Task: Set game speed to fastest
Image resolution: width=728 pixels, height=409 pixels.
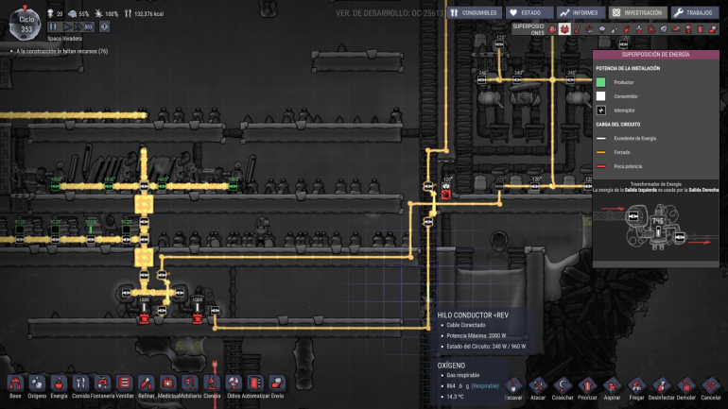Action: 89,26
